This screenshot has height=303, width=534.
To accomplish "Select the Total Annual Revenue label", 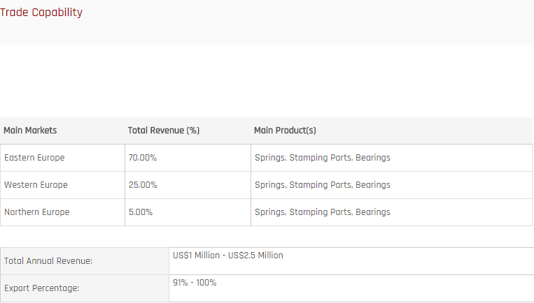I will pos(48,261).
